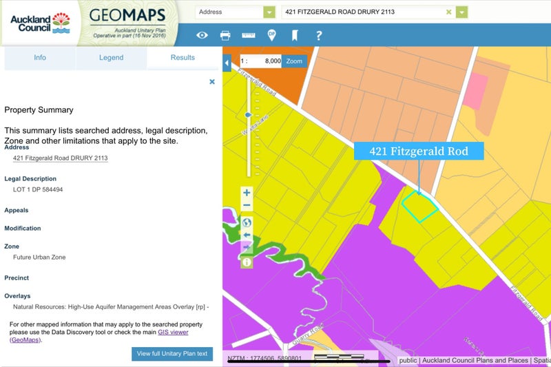Zoom out with the minus button
The height and width of the screenshot is (367, 551).
tap(247, 205)
